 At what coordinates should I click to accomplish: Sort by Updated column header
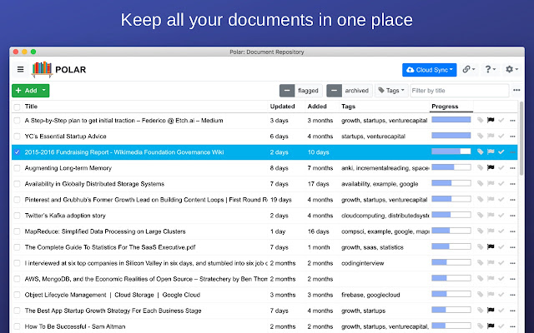[x=282, y=107]
